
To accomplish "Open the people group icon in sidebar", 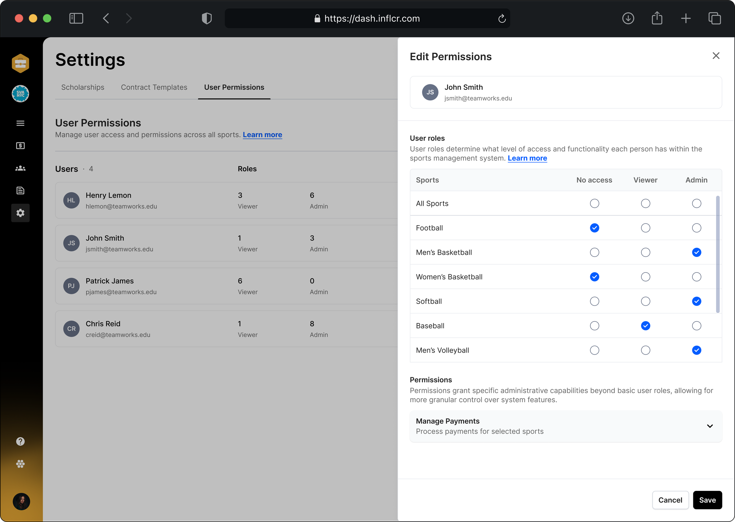I will coord(20,168).
